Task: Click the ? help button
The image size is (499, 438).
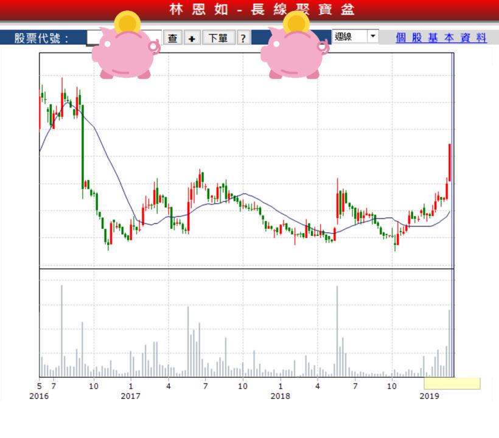Action: [242, 38]
